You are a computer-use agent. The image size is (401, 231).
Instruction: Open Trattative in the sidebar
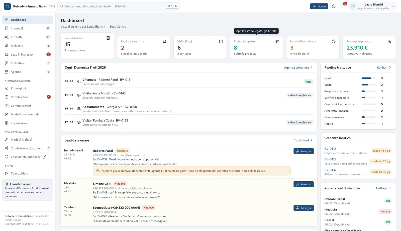point(28,63)
